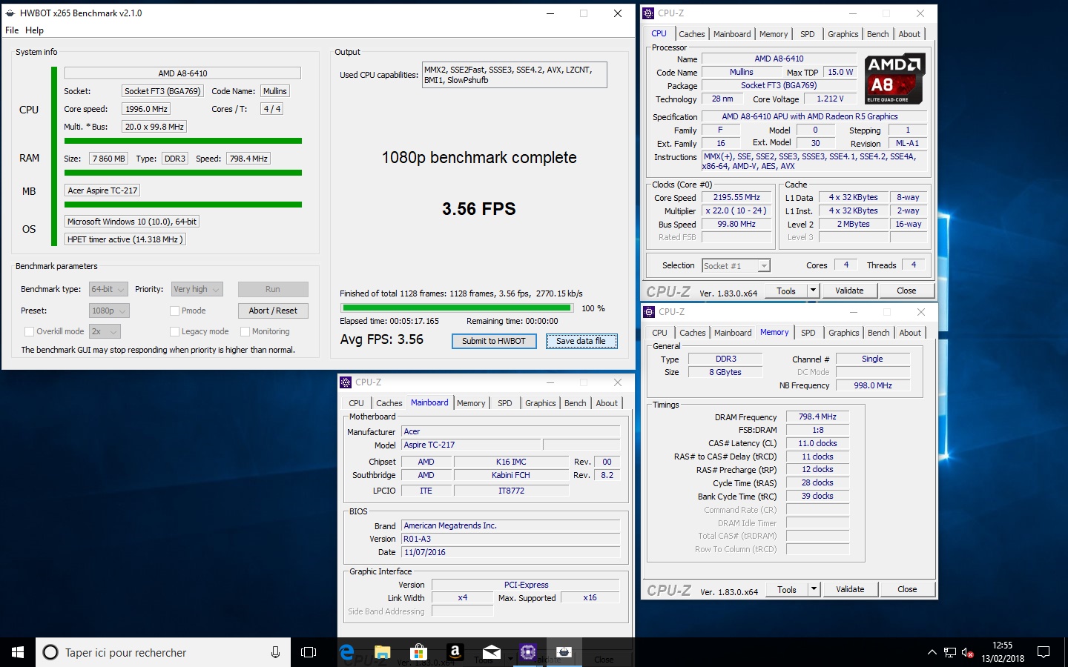Switch to HWBOT x265 via its taskbar icon
Screen dimensions: 1068x667
pos(564,652)
